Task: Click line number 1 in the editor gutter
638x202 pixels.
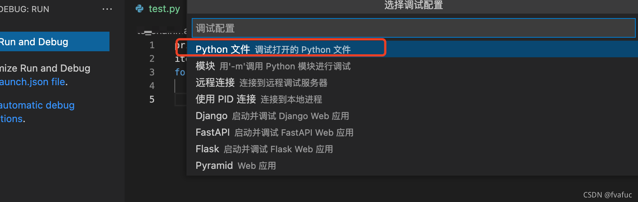Action: pos(152,45)
